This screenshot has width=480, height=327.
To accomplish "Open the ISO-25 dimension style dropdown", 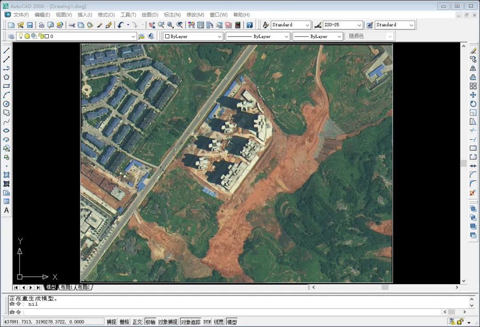I will tap(360, 25).
